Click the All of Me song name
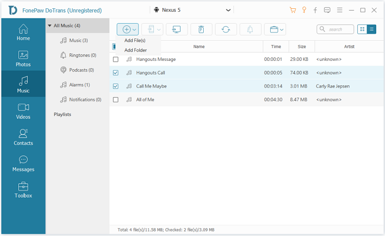 (x=145, y=99)
